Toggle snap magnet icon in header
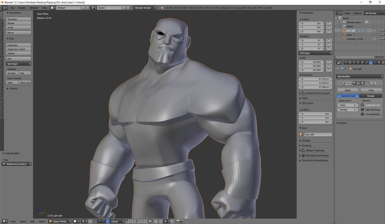 pyautogui.click(x=161, y=221)
